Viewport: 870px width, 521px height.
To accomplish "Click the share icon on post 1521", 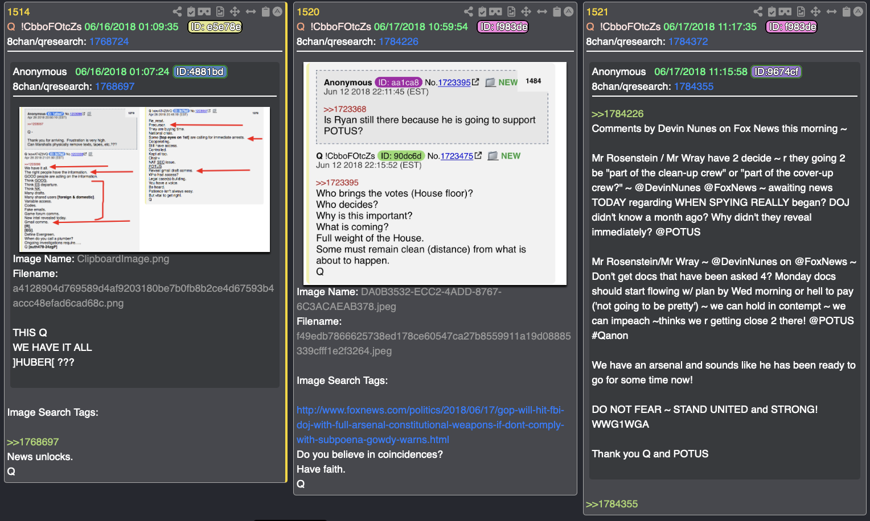I will pyautogui.click(x=758, y=11).
